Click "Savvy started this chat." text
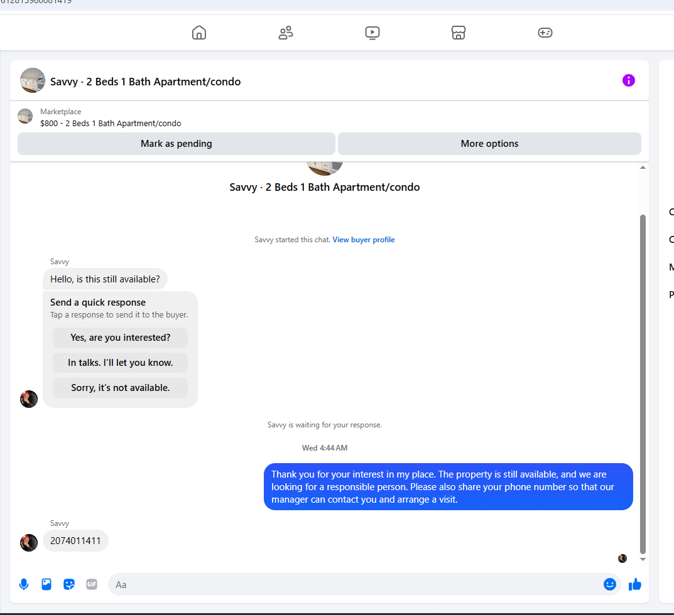674x615 pixels. 292,240
